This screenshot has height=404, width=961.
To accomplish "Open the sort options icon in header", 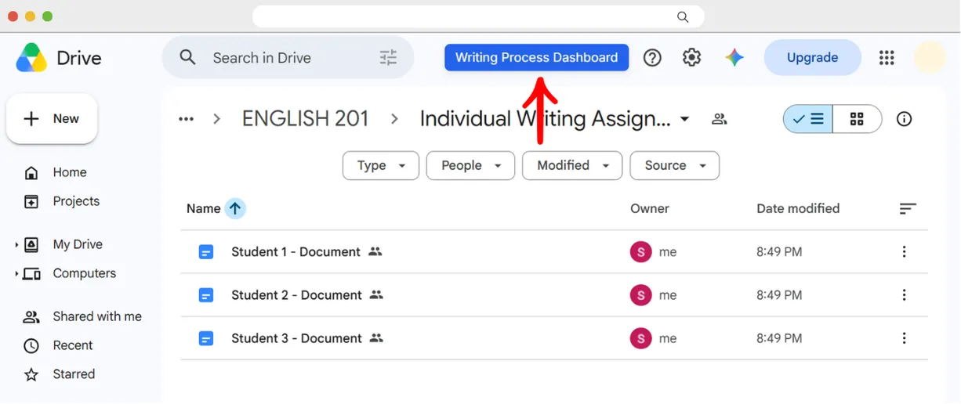I will pyautogui.click(x=908, y=208).
